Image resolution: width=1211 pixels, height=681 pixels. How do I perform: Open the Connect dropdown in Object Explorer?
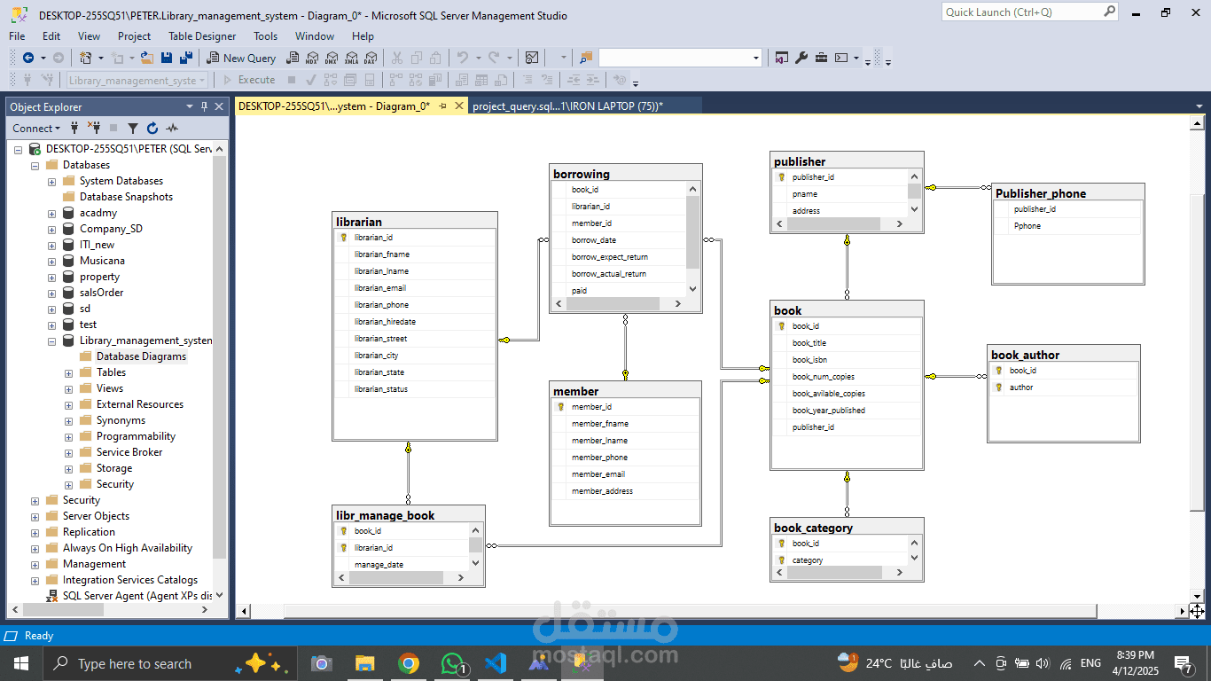[36, 129]
